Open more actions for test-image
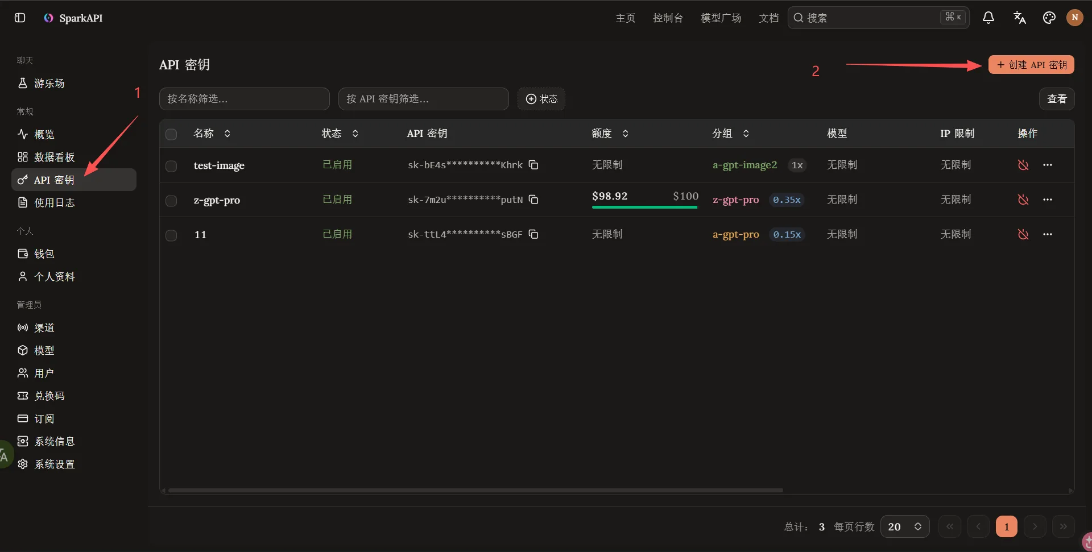The width and height of the screenshot is (1092, 552). click(1048, 165)
